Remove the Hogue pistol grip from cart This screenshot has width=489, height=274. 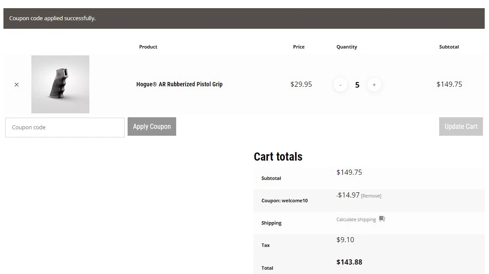(x=16, y=85)
